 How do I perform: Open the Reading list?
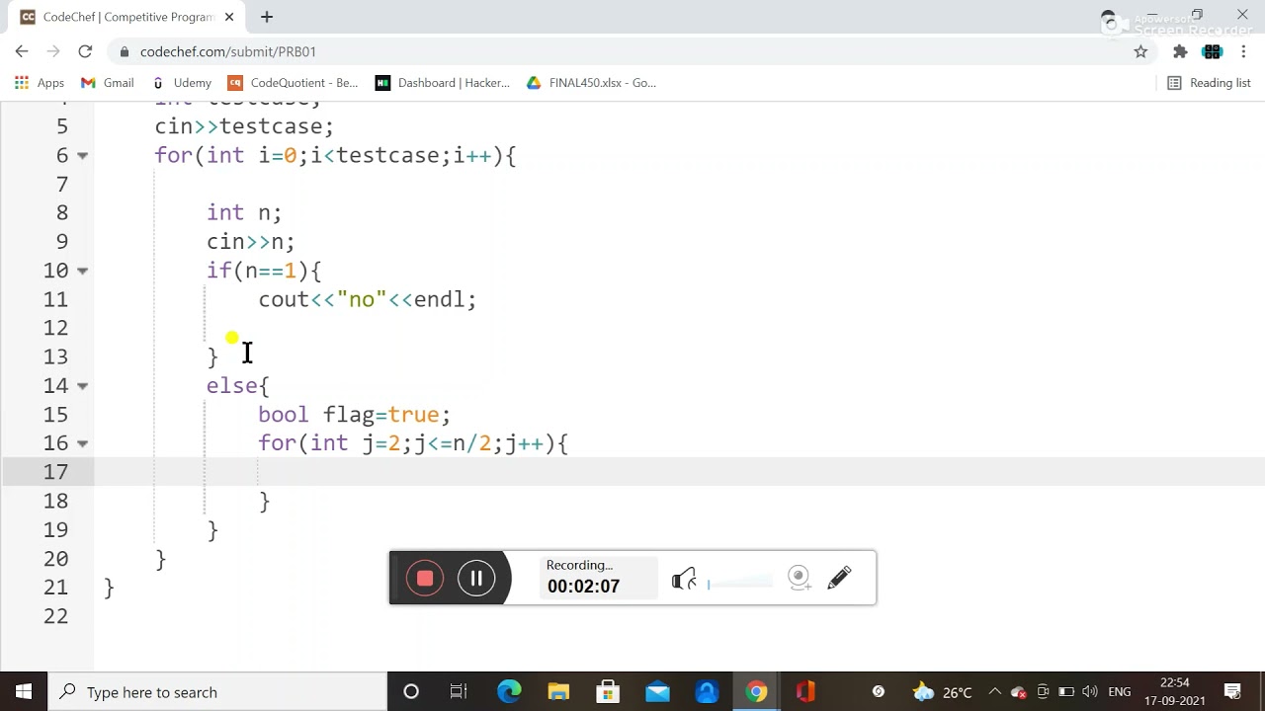click(1210, 83)
